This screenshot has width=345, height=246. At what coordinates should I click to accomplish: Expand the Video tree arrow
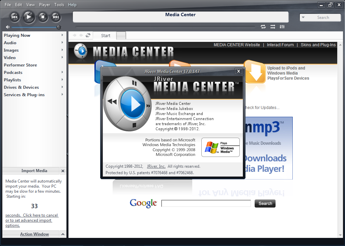click(62, 57)
